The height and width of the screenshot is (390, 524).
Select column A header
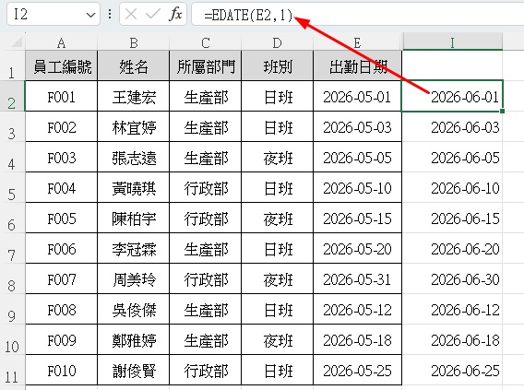(61, 42)
